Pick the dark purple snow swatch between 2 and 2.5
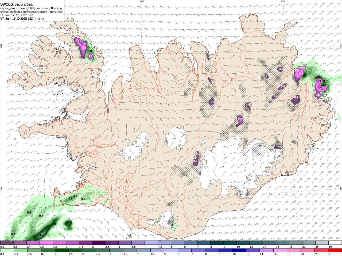Viewport: 342px width, 256px height. point(98,243)
